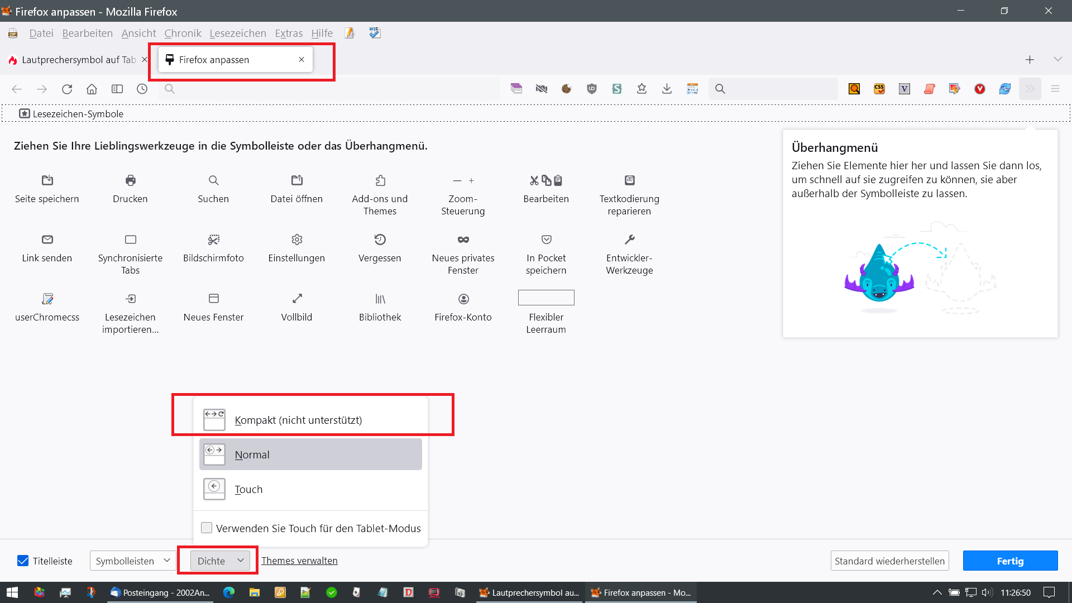Image resolution: width=1072 pixels, height=603 pixels.
Task: Open the Symbolleisten dropdown
Action: pos(132,561)
